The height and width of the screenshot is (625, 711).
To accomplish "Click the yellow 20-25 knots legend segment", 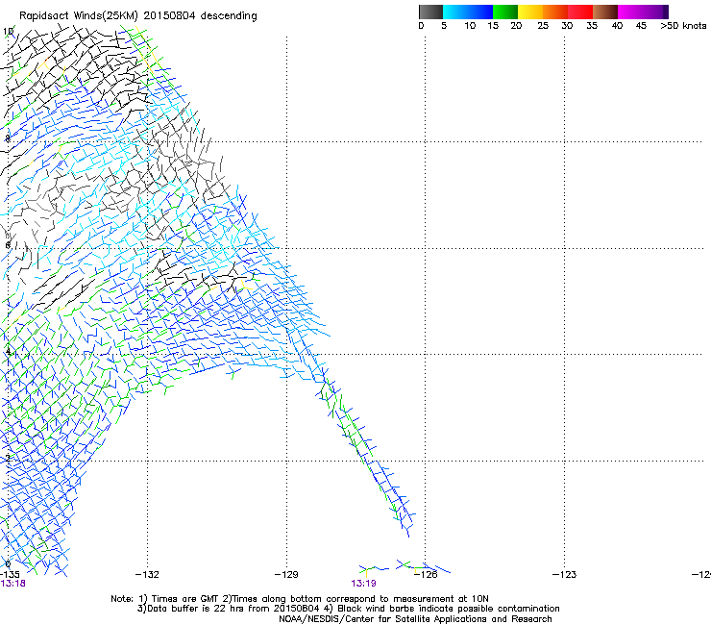I will click(530, 12).
